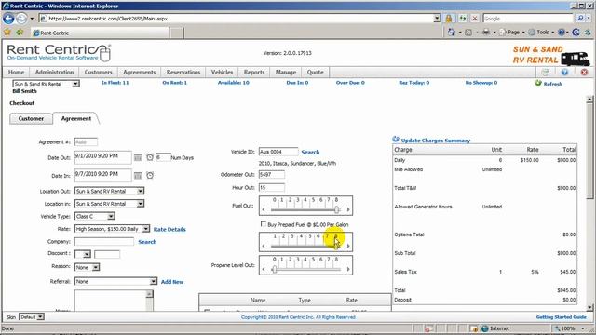Viewport: 596px width, 335px height.
Task: Click the red logout close icon
Action: pyautogui.click(x=584, y=73)
